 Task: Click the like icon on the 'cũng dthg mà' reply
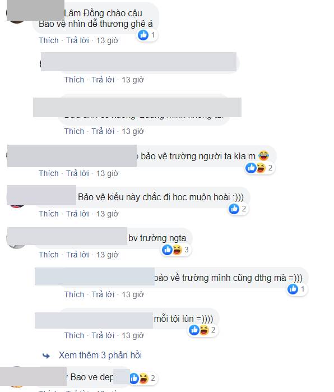point(293,289)
